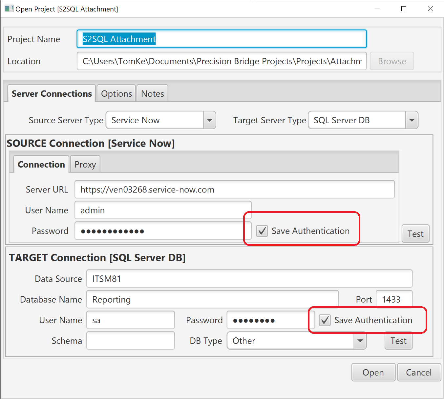Edit the Data Source field ITSM81
Image resolution: width=444 pixels, height=399 pixels.
pyautogui.click(x=249, y=279)
